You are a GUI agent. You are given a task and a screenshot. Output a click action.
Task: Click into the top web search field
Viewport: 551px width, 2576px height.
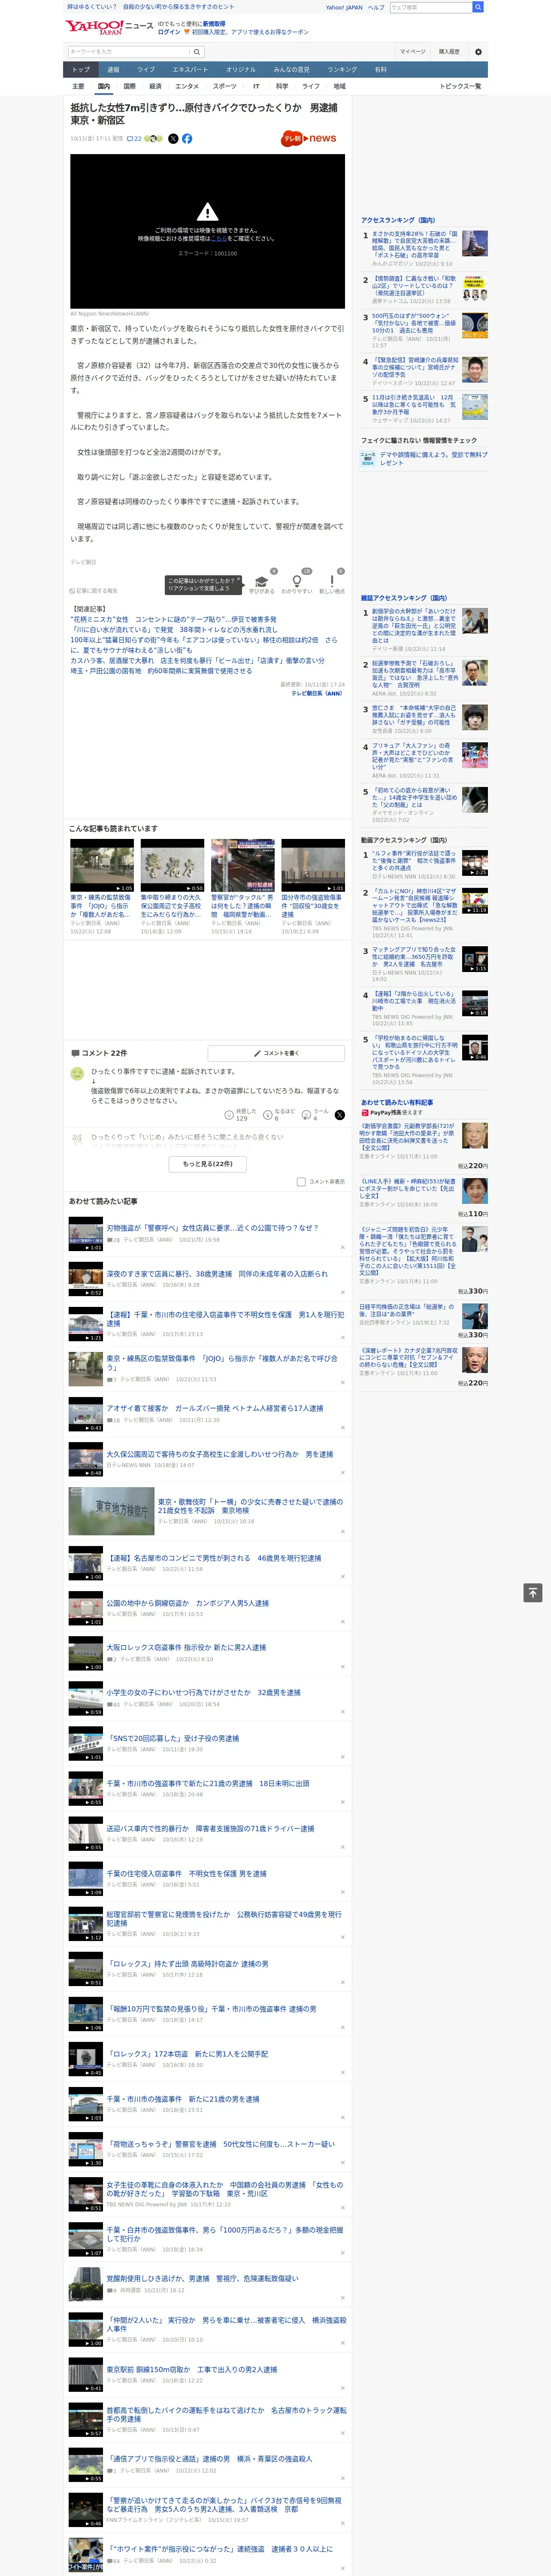430,7
